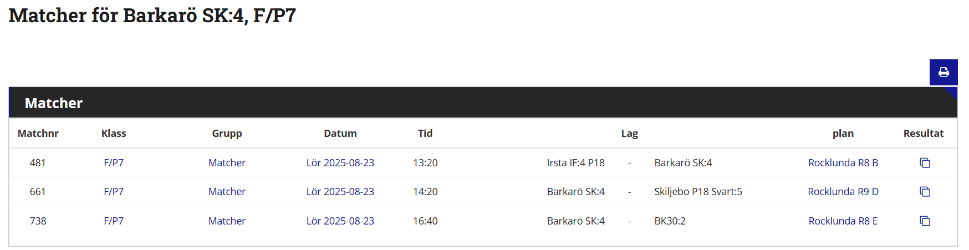Open result icon for match 661

click(925, 192)
